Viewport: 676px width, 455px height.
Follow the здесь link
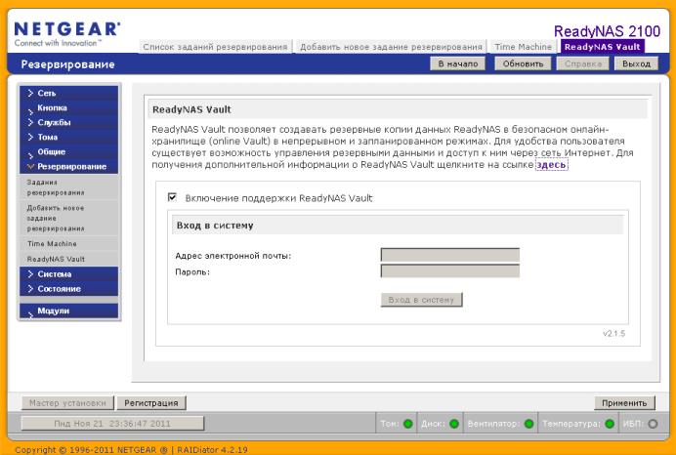click(x=551, y=165)
